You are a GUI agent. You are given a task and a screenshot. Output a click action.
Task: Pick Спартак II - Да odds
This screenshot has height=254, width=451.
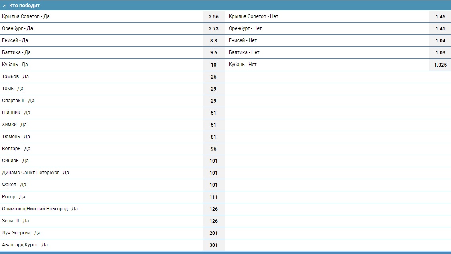[x=213, y=101]
